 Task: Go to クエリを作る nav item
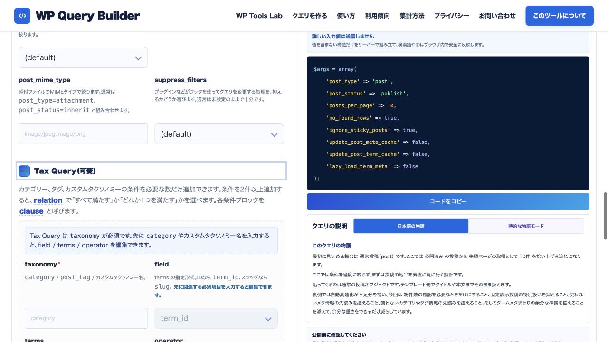310,16
